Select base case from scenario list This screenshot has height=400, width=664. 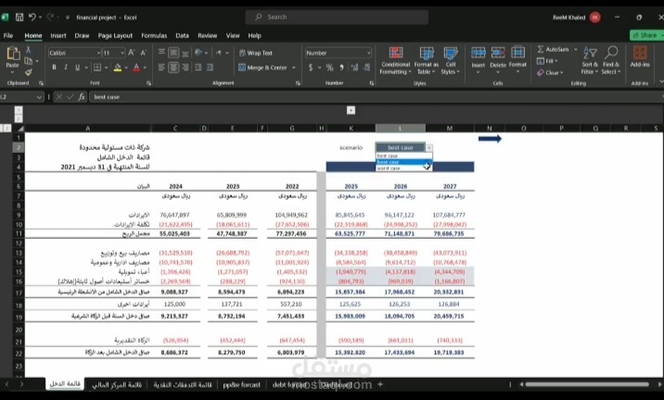[x=403, y=162]
